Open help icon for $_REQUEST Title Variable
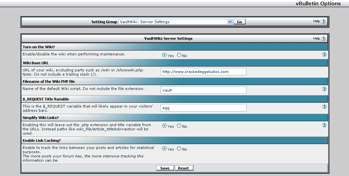This screenshot has width=349, height=176. (x=324, y=107)
